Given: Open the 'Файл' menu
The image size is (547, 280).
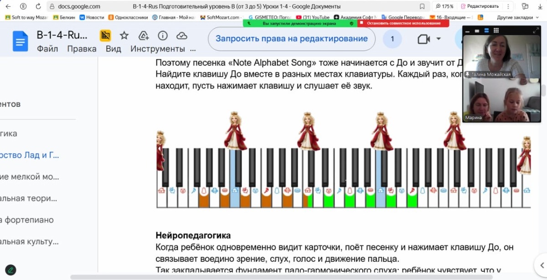Looking at the screenshot, I should pyautogui.click(x=47, y=49).
